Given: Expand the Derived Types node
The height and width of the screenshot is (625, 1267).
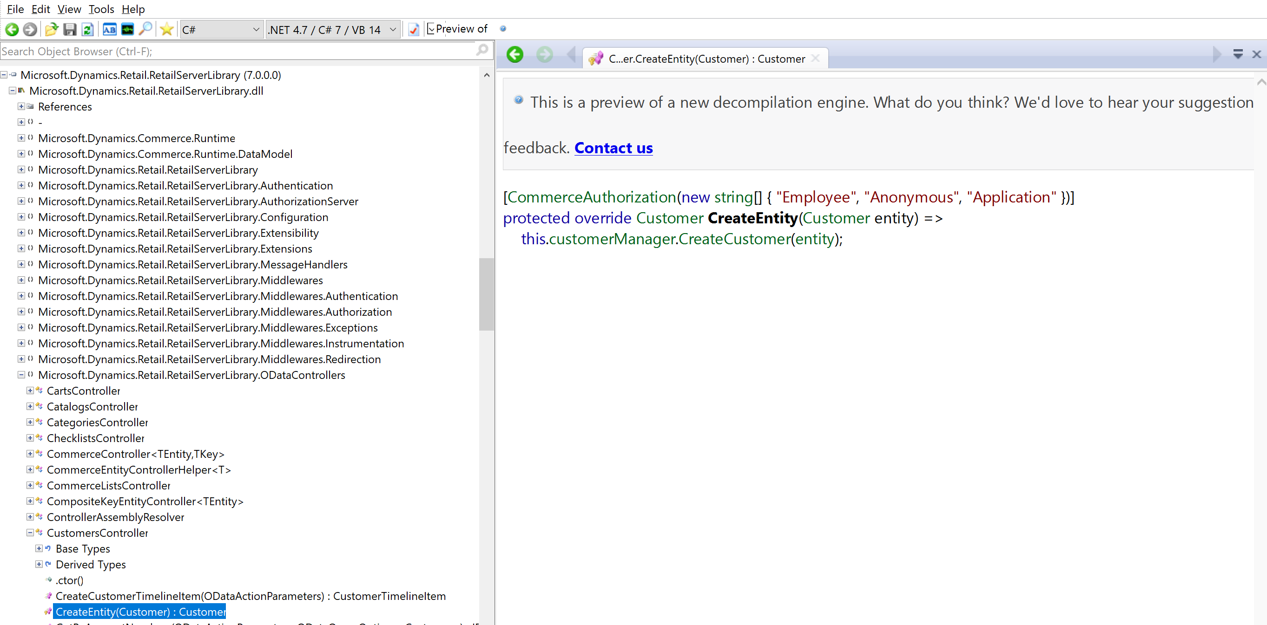Looking at the screenshot, I should point(39,564).
